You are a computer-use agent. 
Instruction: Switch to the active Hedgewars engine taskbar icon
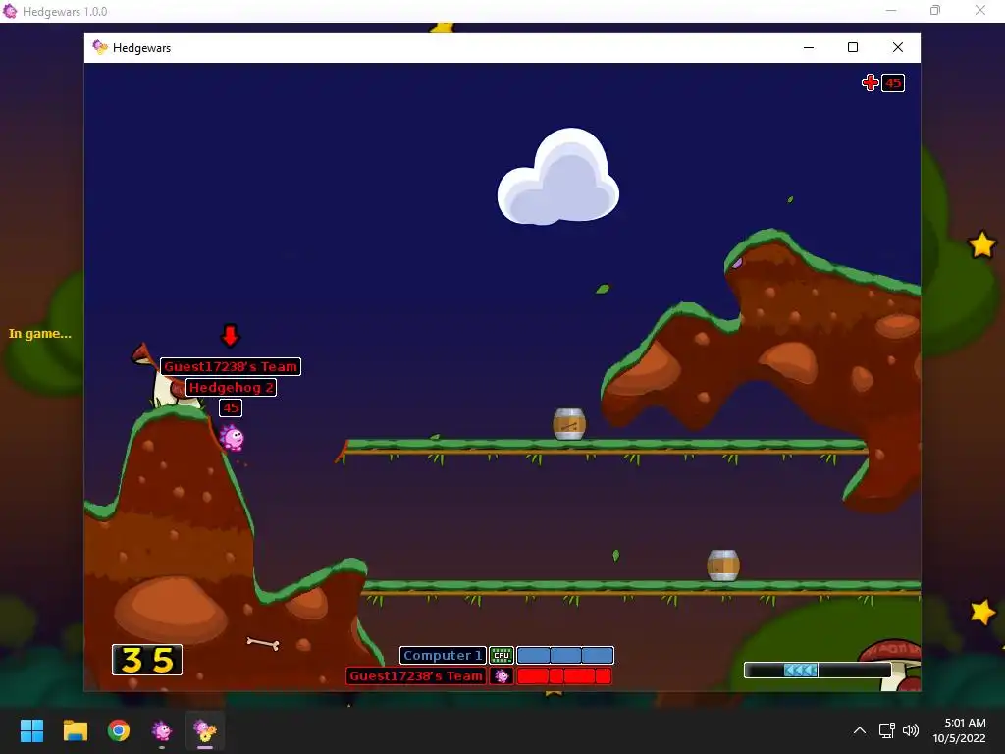pyautogui.click(x=205, y=730)
